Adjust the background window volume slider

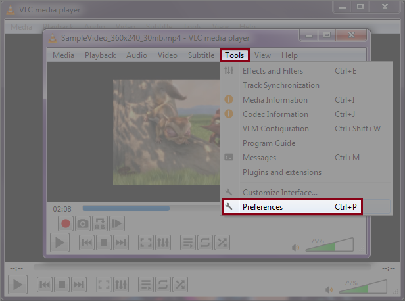[x=363, y=287]
